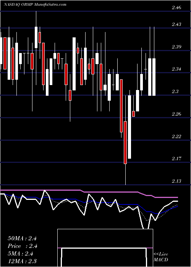Viewport: 191px width, 267px height.
Task: Click the 5MA : 2.4 readout
Action: (x=21, y=254)
